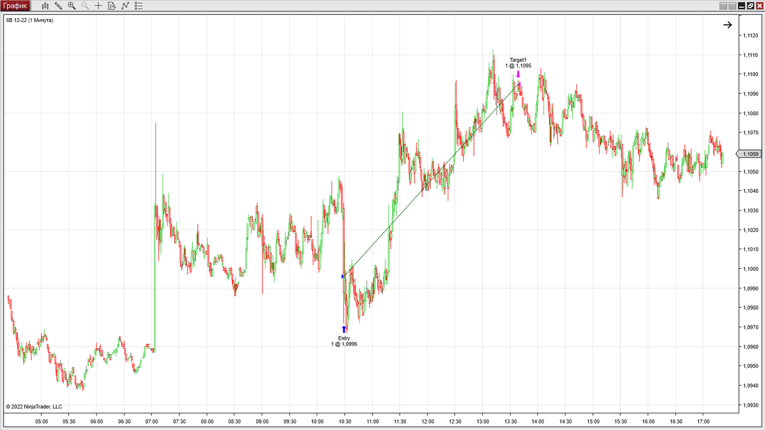Click the Target1 1 @ 1,1095 label

(x=518, y=63)
